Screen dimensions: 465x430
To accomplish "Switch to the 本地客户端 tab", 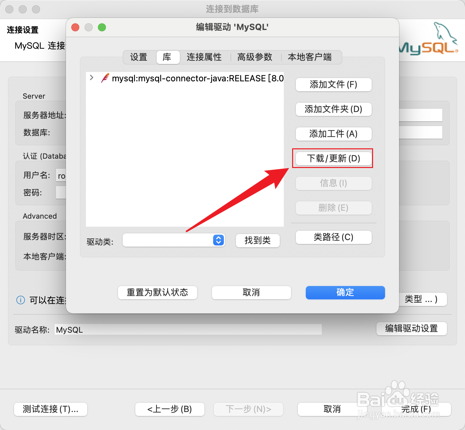I will [310, 57].
